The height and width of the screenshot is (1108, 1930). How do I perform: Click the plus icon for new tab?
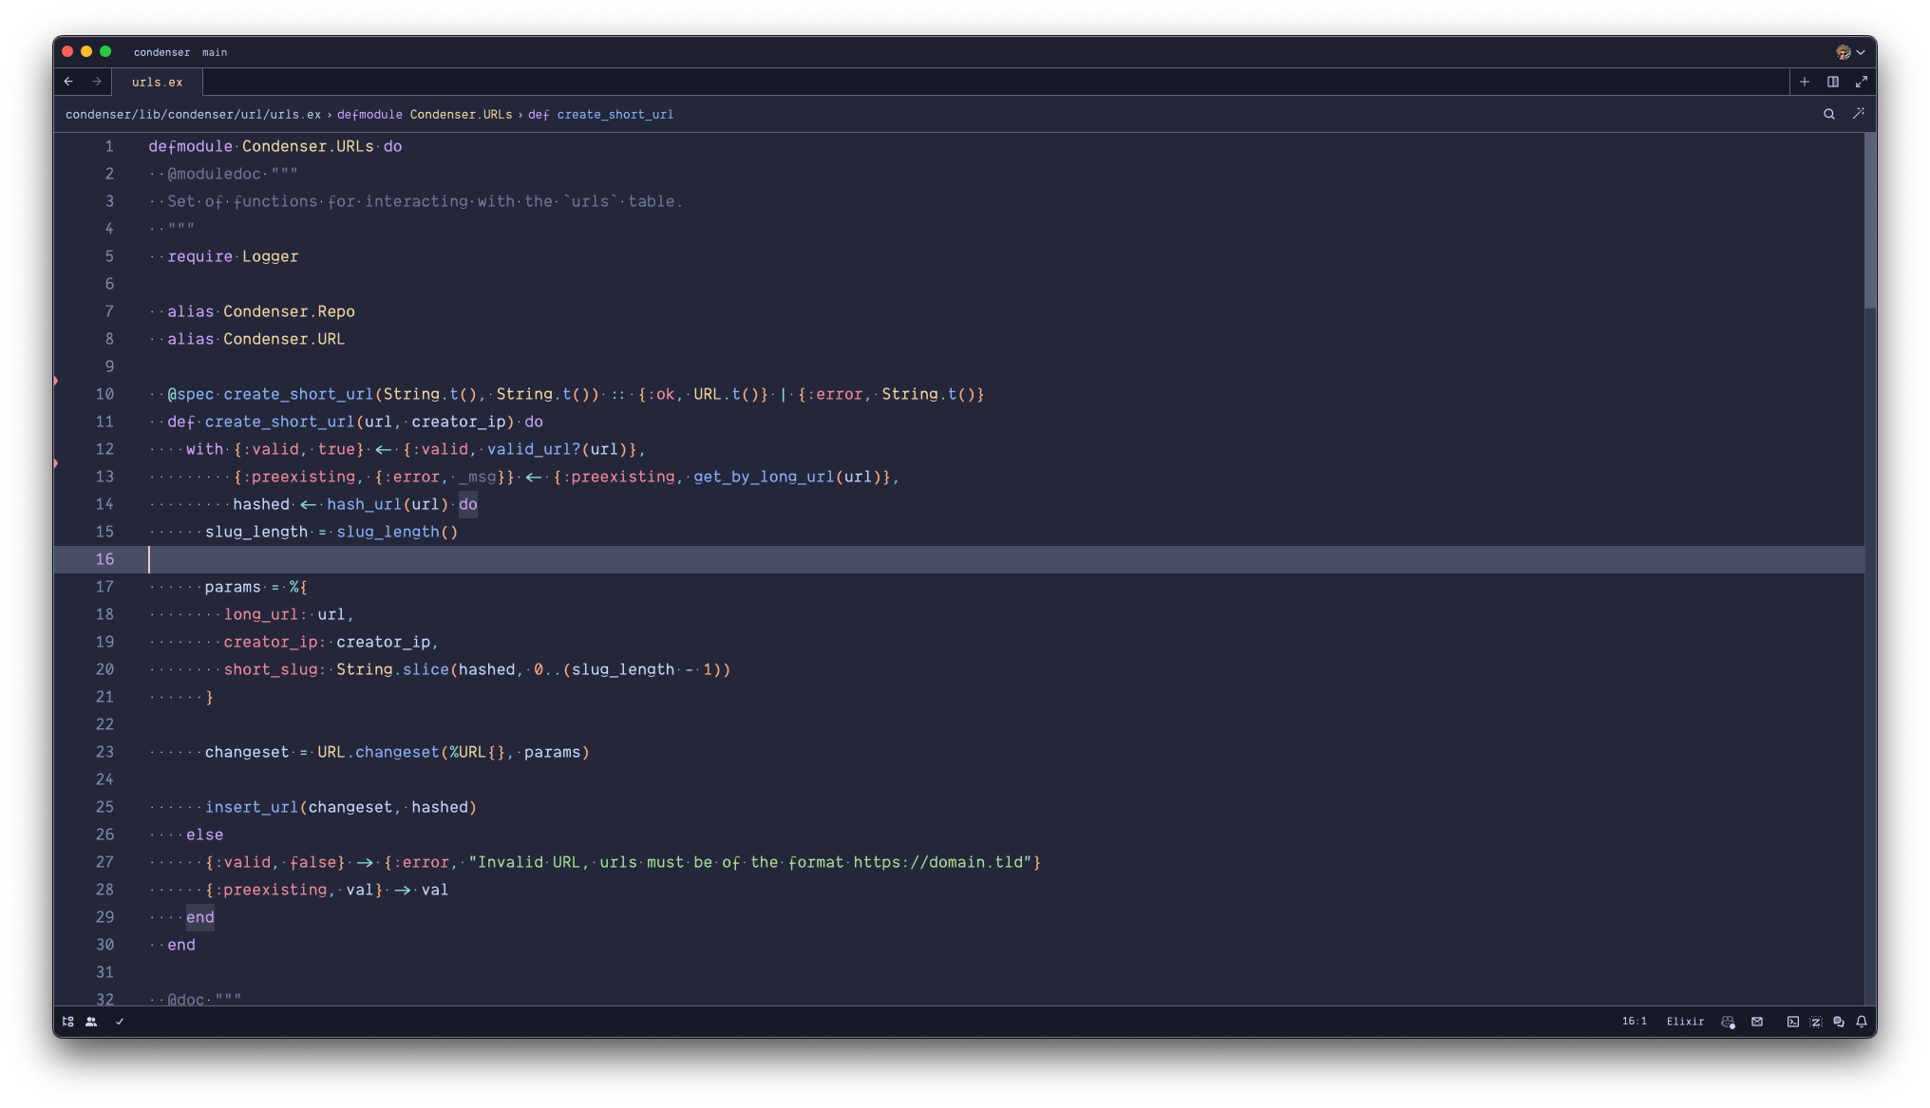(1805, 82)
